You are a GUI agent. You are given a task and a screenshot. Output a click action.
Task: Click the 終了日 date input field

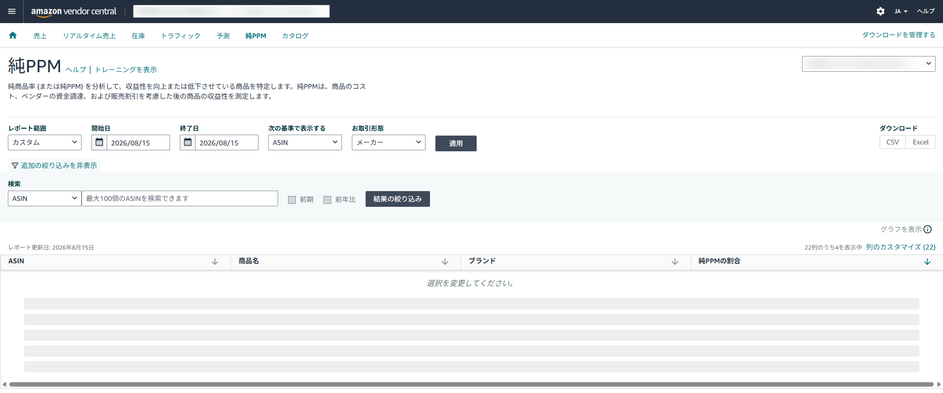click(x=227, y=142)
